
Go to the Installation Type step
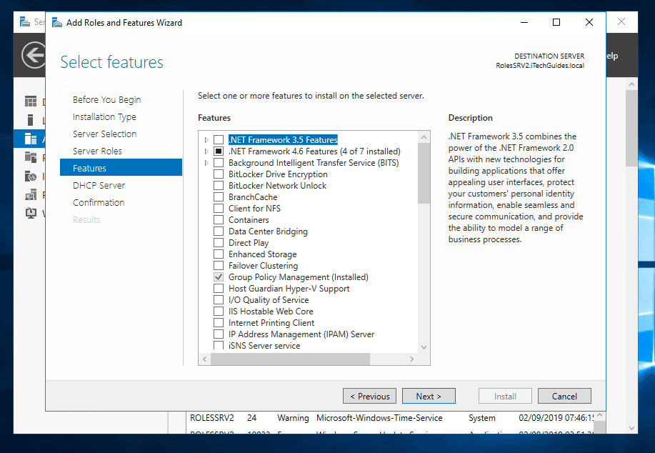(104, 116)
